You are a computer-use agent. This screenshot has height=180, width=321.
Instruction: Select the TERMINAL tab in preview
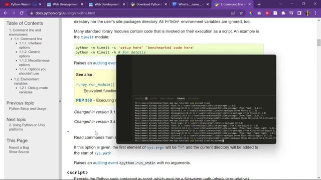point(181,98)
